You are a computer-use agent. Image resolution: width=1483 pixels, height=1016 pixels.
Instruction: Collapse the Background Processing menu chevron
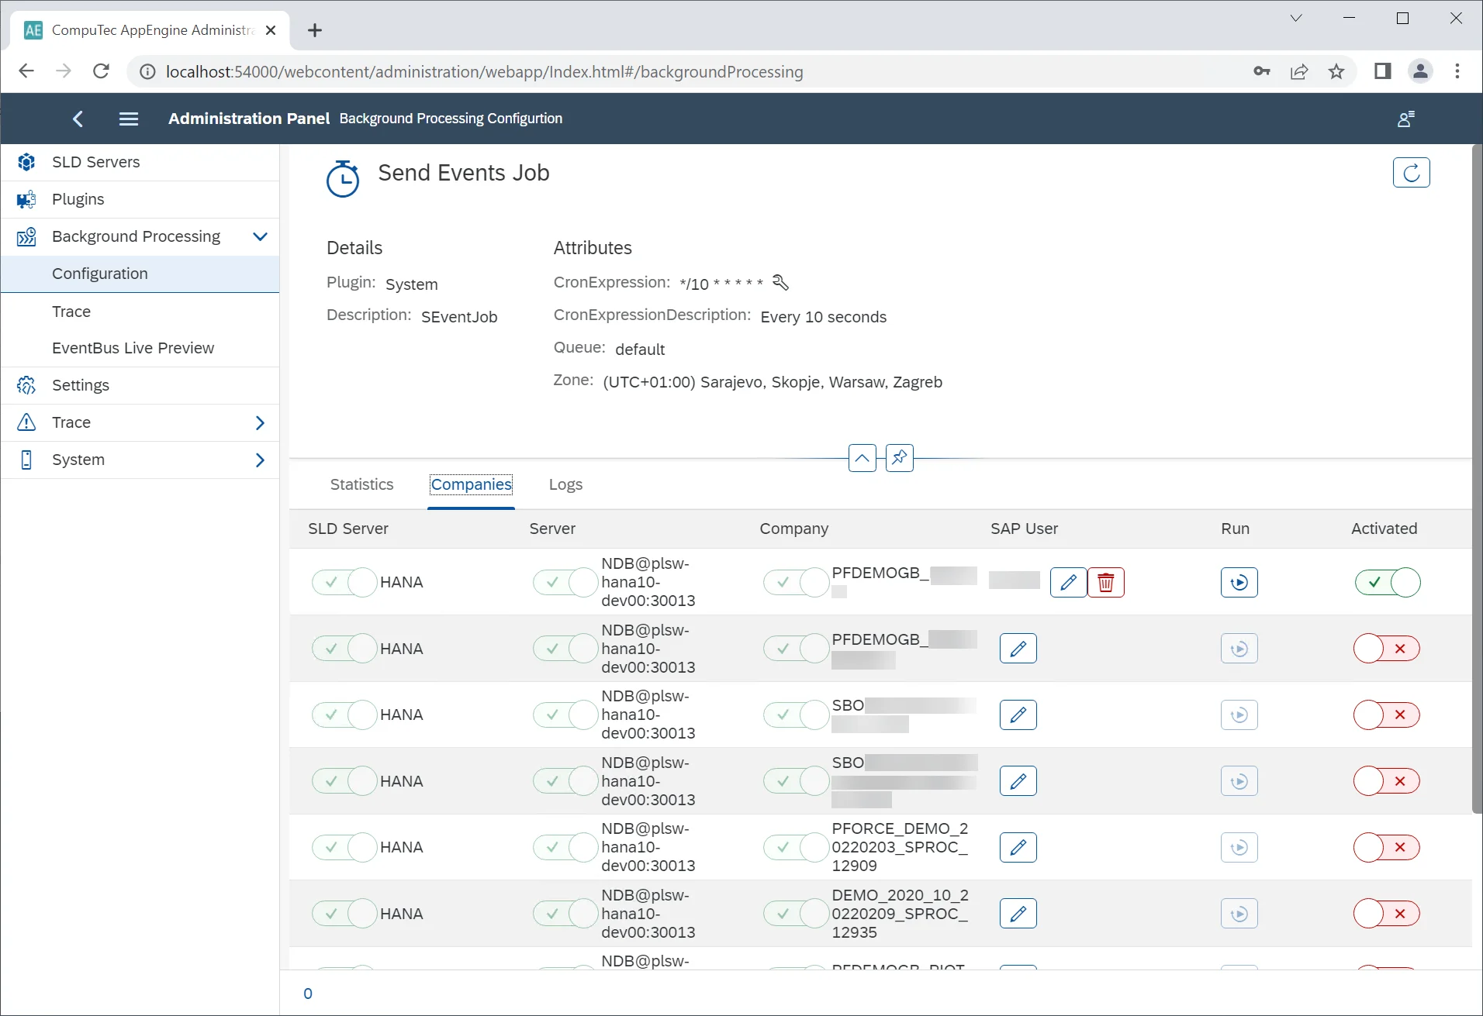[x=260, y=237]
